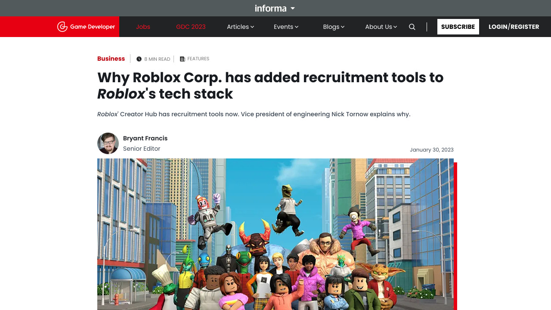Click the LOGIN/REGISTER link
The width and height of the screenshot is (551, 310).
click(514, 27)
